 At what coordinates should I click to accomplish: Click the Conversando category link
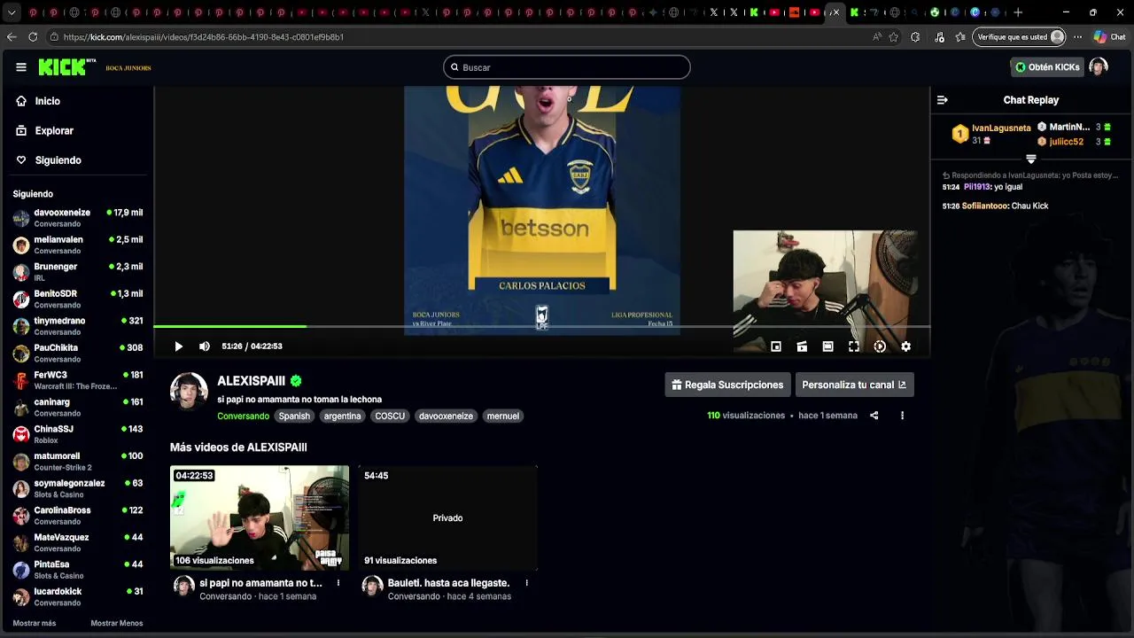pyautogui.click(x=243, y=416)
